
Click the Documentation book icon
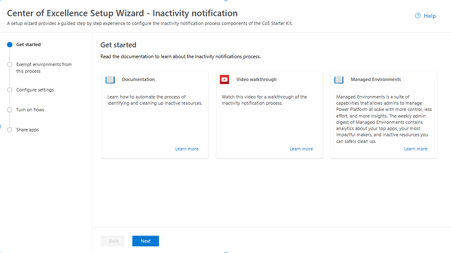pos(110,80)
